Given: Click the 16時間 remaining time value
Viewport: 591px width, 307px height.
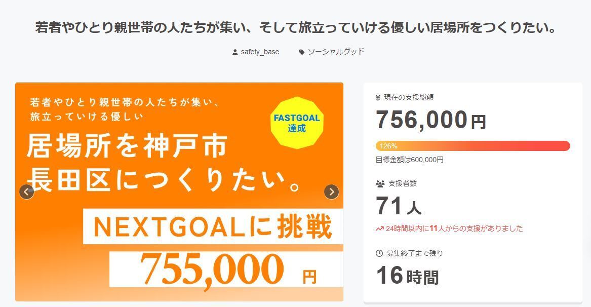Looking at the screenshot, I should tap(407, 276).
